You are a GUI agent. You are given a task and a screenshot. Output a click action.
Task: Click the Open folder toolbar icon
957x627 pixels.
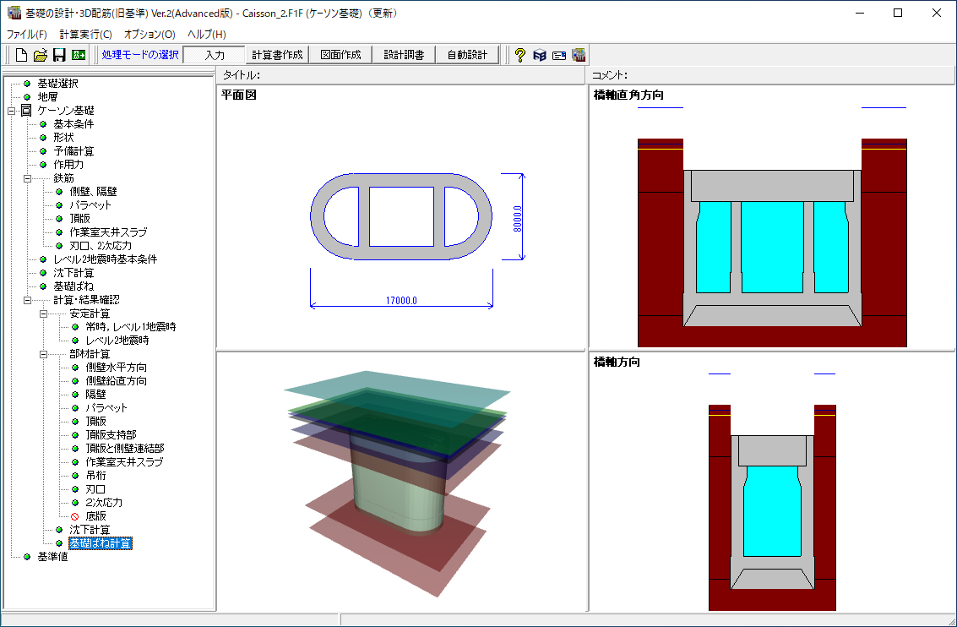pyautogui.click(x=41, y=55)
